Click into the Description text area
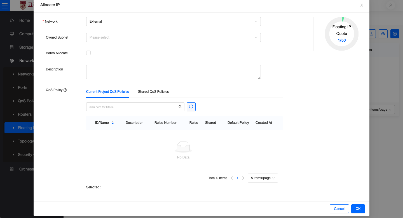Viewport: 403px width, 218px height. click(x=174, y=72)
